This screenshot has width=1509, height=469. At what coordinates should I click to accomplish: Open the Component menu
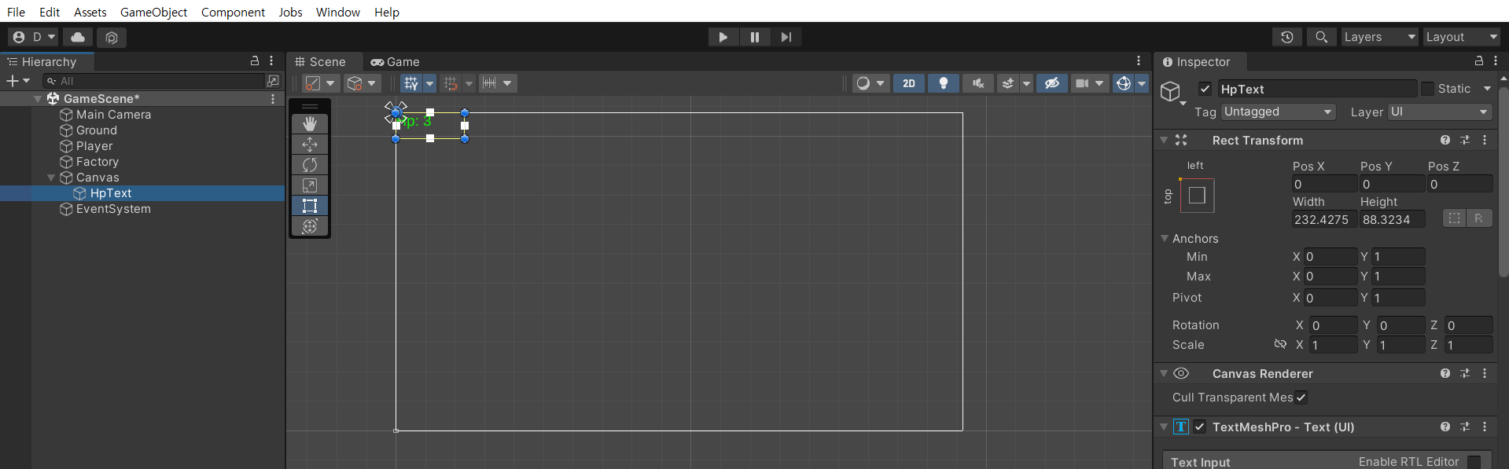click(x=233, y=12)
